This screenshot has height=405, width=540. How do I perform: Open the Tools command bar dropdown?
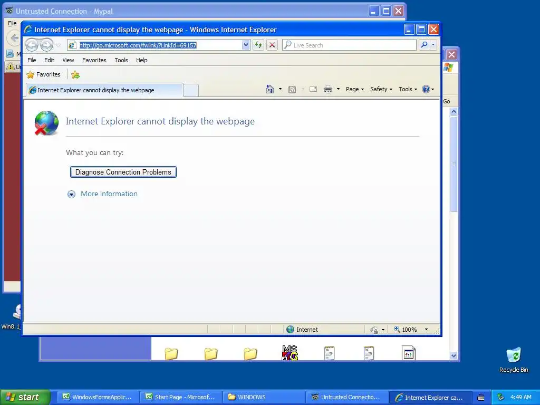(408, 89)
